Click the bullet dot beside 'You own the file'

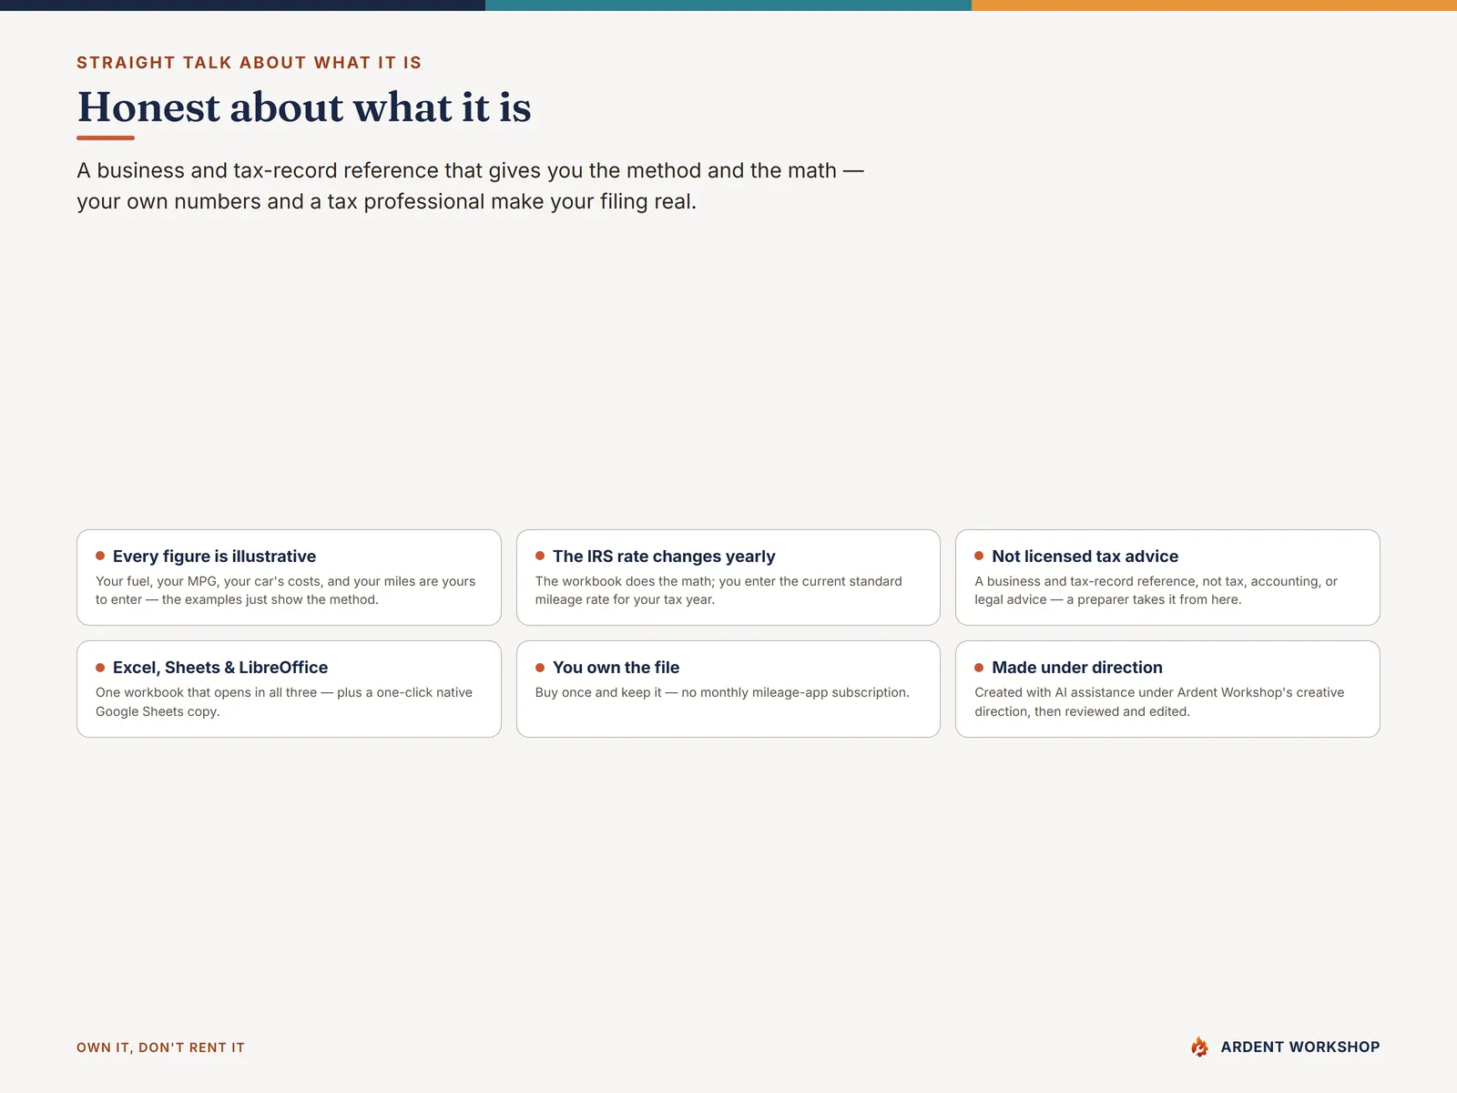point(540,667)
